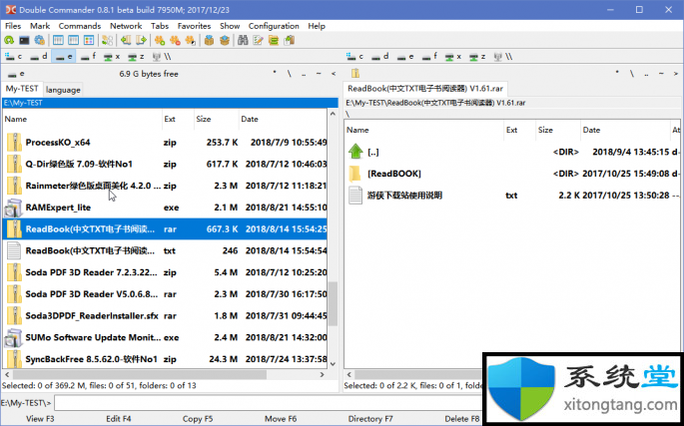The height and width of the screenshot is (426, 684).
Task: Focus the E:\My-TEST\> command line input
Action: 268,403
